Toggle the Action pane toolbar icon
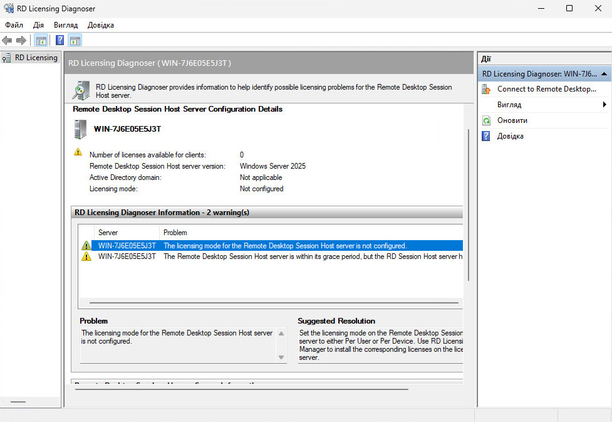The height and width of the screenshot is (422, 612). pos(75,40)
